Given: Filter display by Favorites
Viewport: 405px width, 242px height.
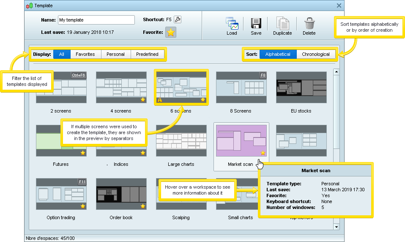Looking at the screenshot, I should [85, 54].
